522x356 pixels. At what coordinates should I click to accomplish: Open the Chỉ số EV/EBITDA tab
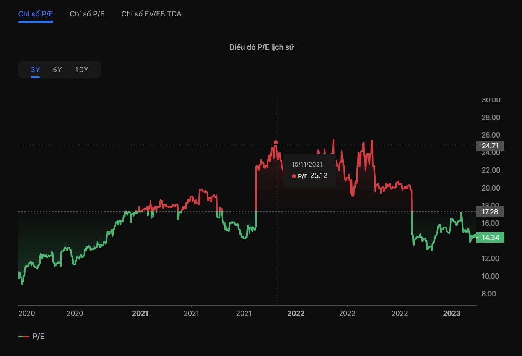click(x=151, y=14)
